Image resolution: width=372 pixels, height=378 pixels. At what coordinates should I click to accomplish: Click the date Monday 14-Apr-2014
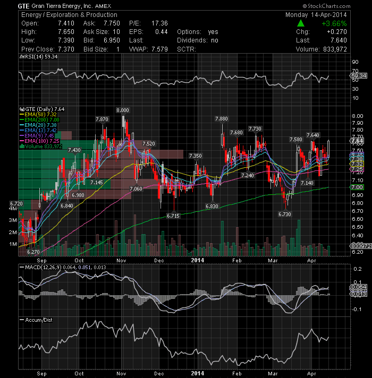point(316,15)
